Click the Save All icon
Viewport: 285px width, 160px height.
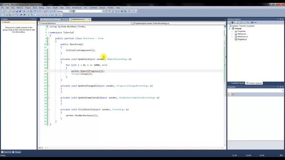coord(20,11)
